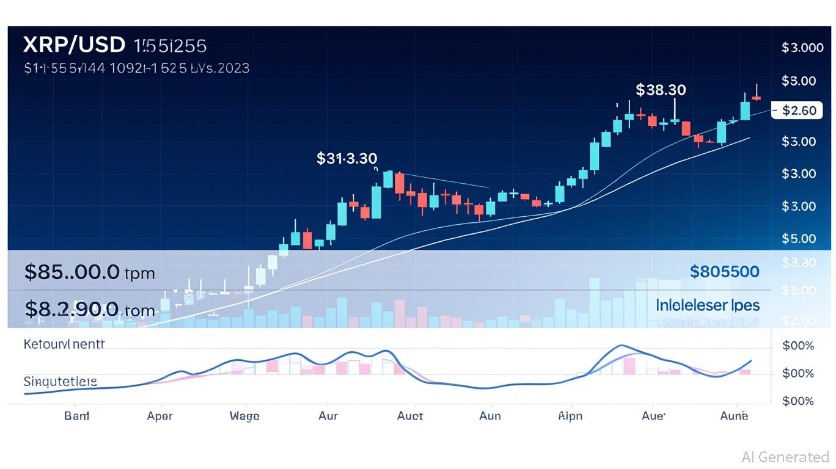The width and height of the screenshot is (836, 469).
Task: Click the Auct time axis label
Action: tap(409, 416)
